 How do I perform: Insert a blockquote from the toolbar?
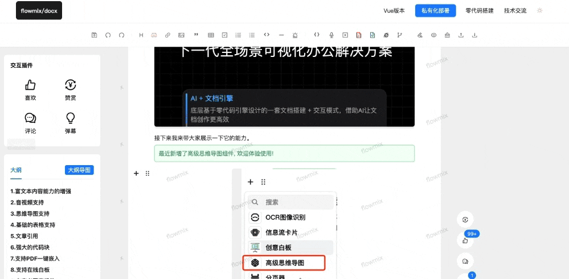click(197, 35)
